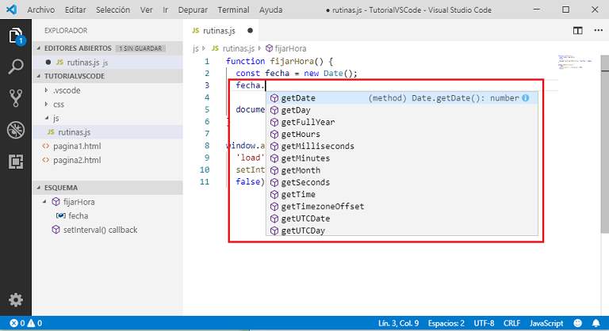Collapse fijarHora node in outline
609x331 pixels.
point(44,202)
